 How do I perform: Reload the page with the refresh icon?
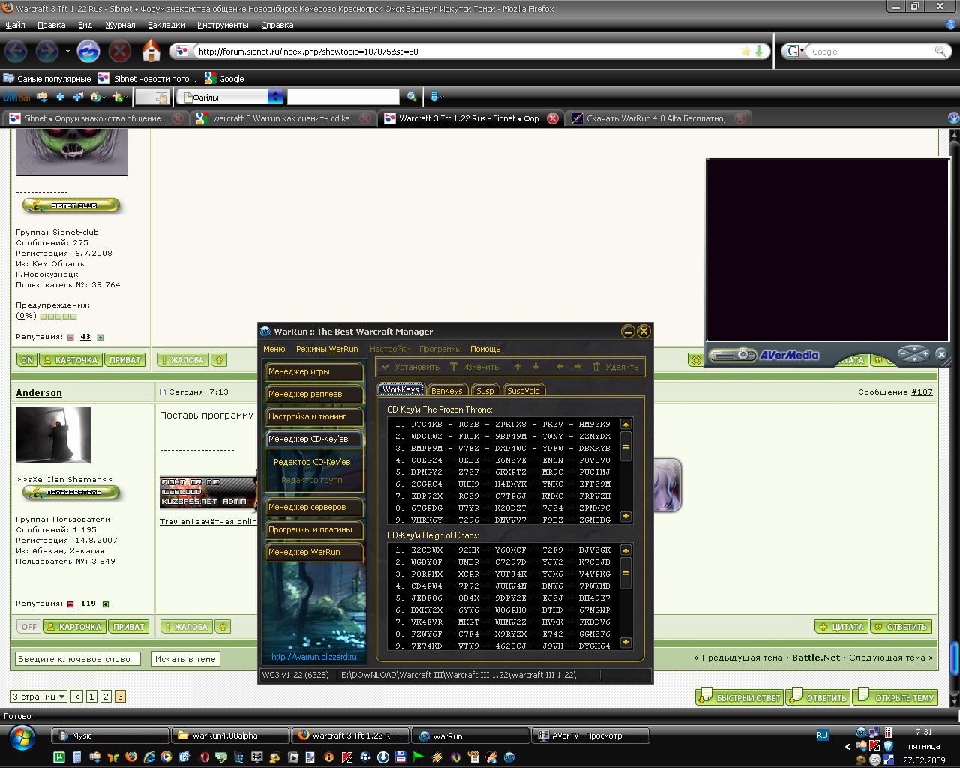[x=88, y=52]
